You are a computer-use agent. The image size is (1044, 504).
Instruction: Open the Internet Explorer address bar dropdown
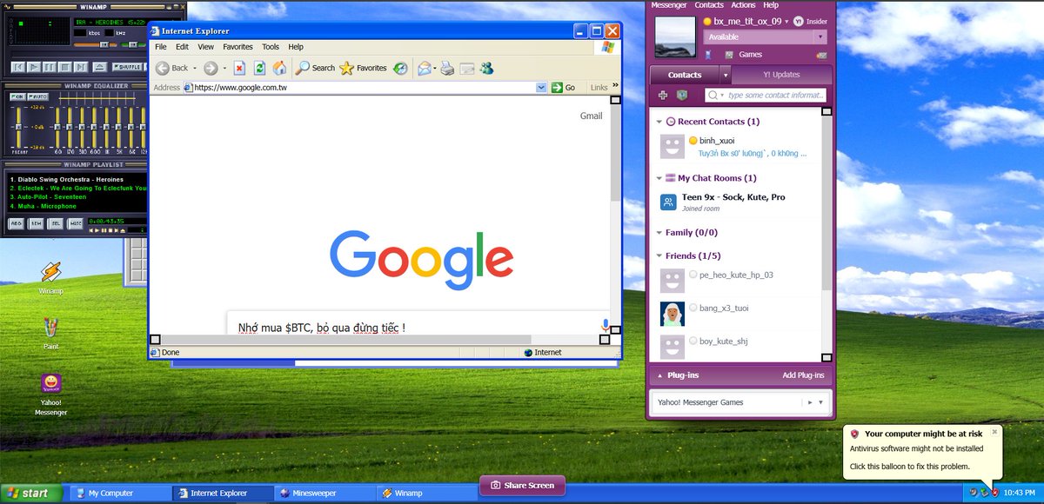click(541, 88)
